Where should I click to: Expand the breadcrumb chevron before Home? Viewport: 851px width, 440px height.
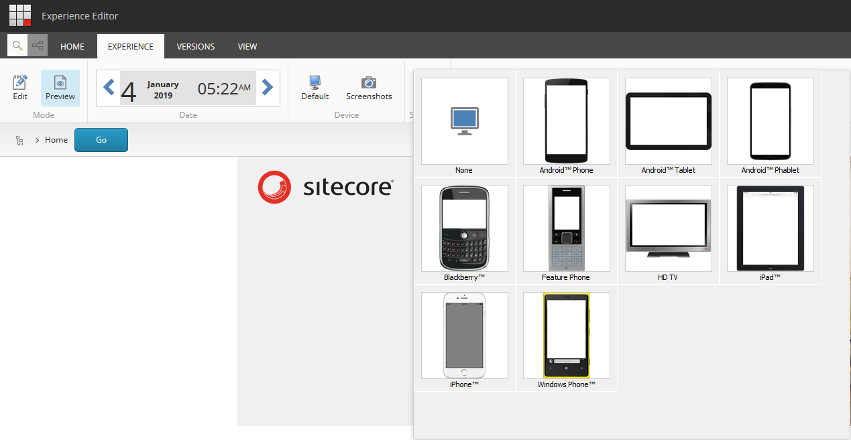[38, 140]
